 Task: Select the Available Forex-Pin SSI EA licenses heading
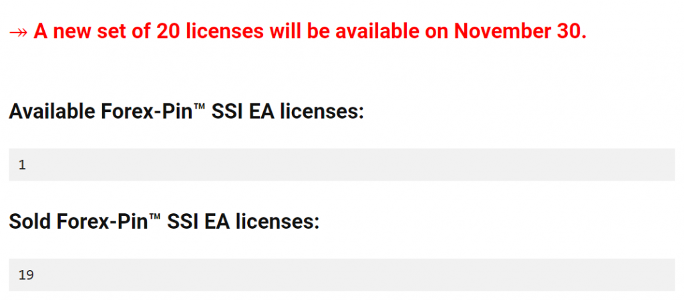(x=186, y=111)
